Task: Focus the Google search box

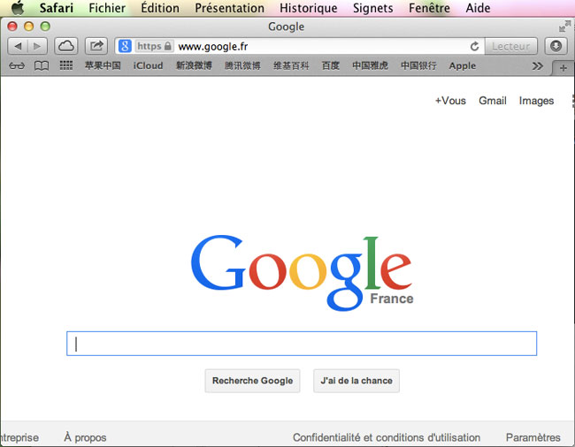Action: tap(302, 344)
